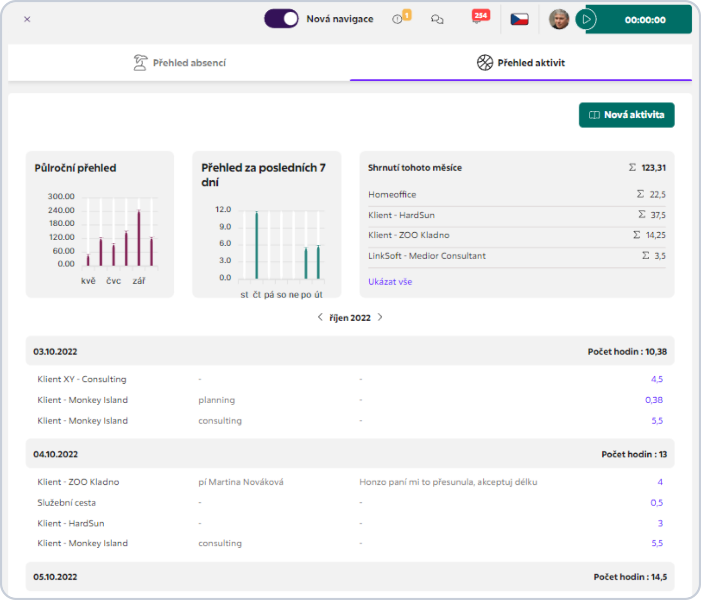Open the chat conversations icon

437,19
